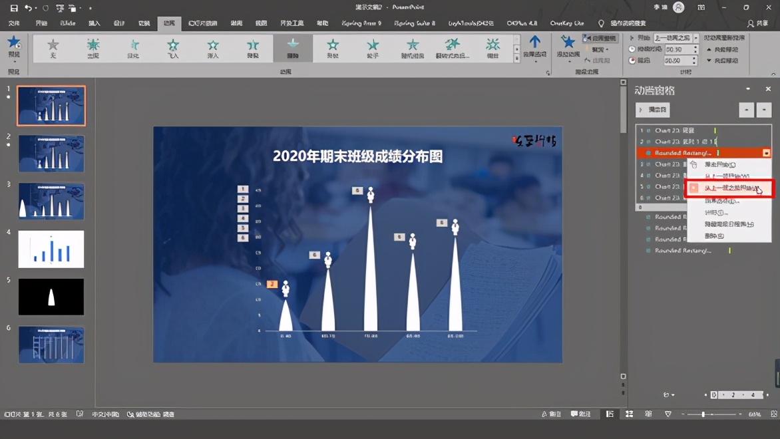
Task: Click the Preview animation star button
Action: 14,48
